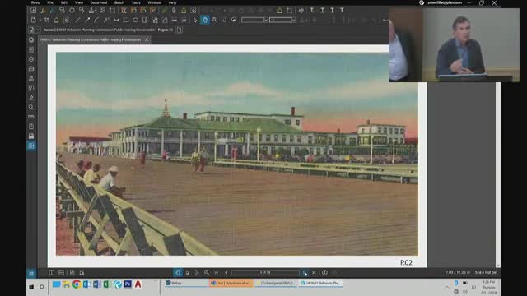
Task: Close the Jefferson Planning Commission document tab
Action: 147,40
